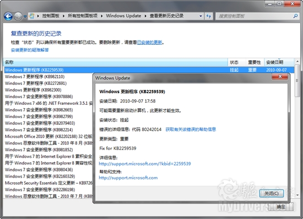This screenshot has width=303, height=219.
Task: Select Windows 7 安全更新程序 (KB982799) row
Action: 48,116
